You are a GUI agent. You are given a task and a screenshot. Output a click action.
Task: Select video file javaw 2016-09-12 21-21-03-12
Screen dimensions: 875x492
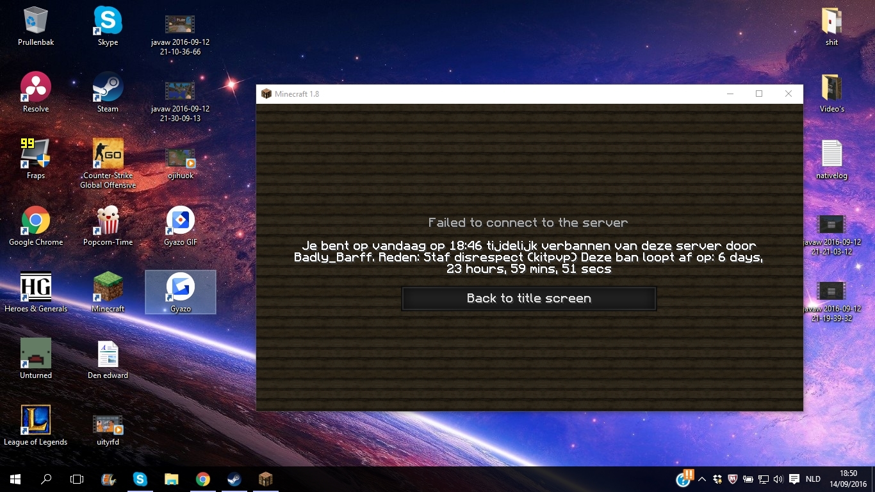click(x=831, y=235)
